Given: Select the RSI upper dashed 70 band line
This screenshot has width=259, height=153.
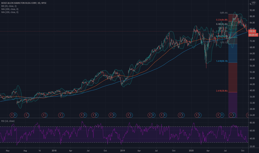Looking at the screenshot, I should point(124,127).
